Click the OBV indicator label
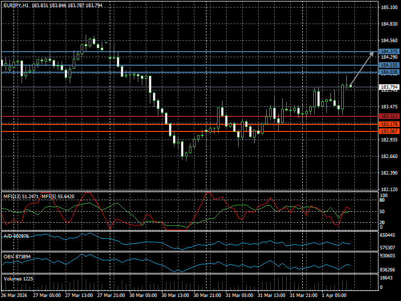Viewport: 401px width, 301px height. (x=17, y=256)
